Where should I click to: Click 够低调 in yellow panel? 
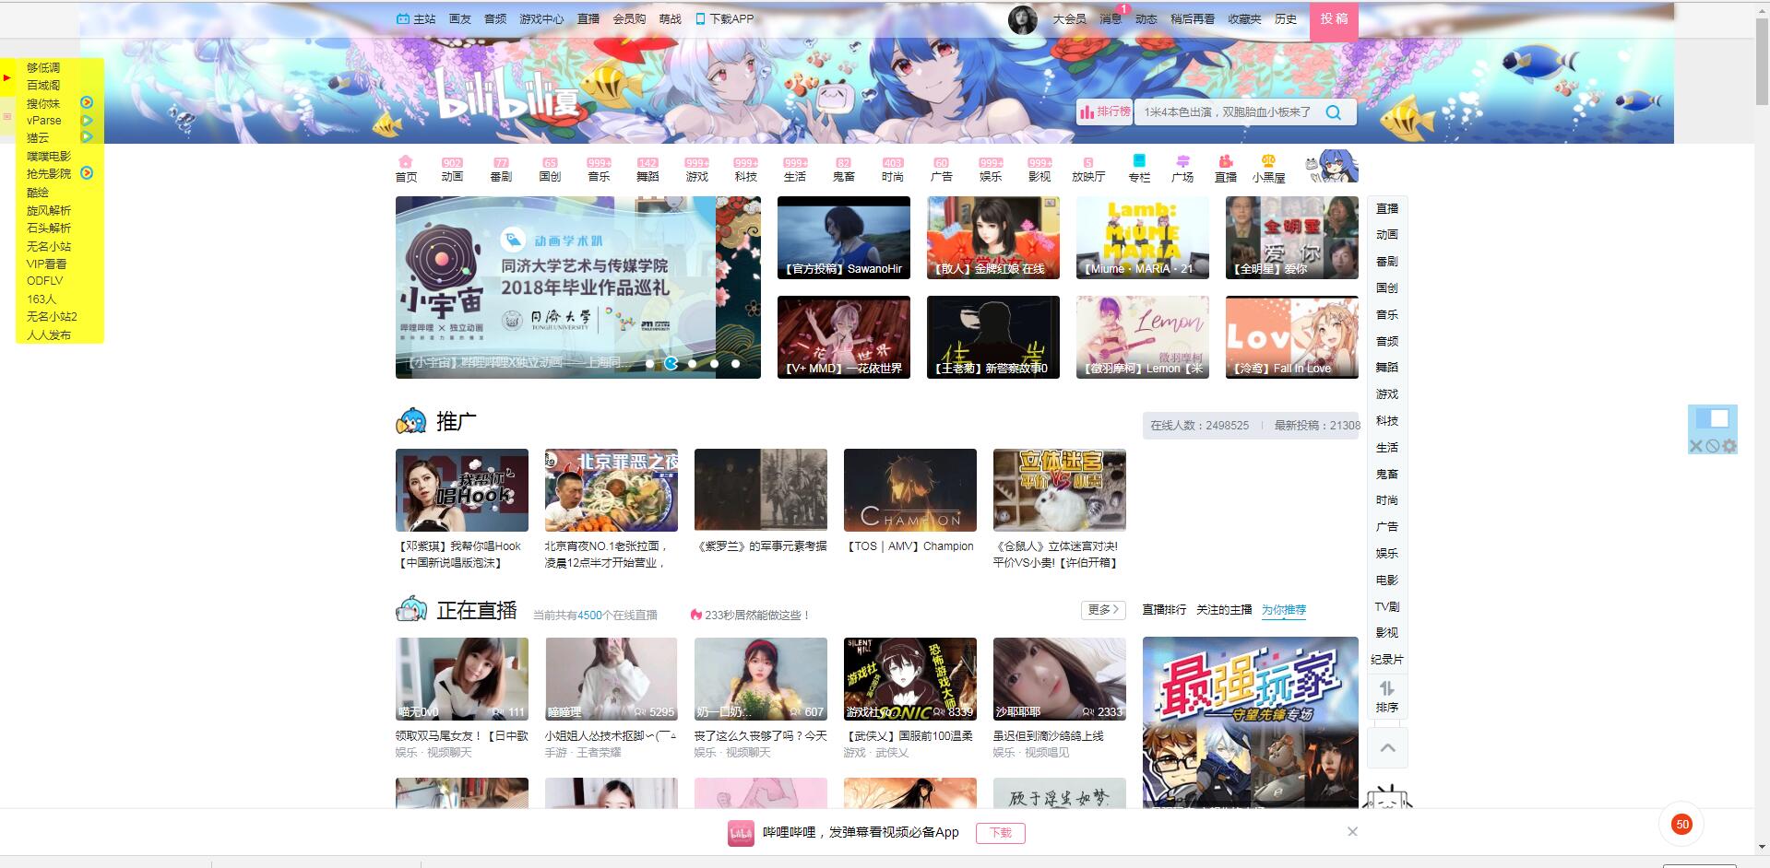43,67
